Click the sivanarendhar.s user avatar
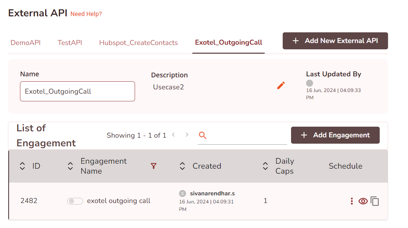This screenshot has height=228, width=408. [182, 193]
